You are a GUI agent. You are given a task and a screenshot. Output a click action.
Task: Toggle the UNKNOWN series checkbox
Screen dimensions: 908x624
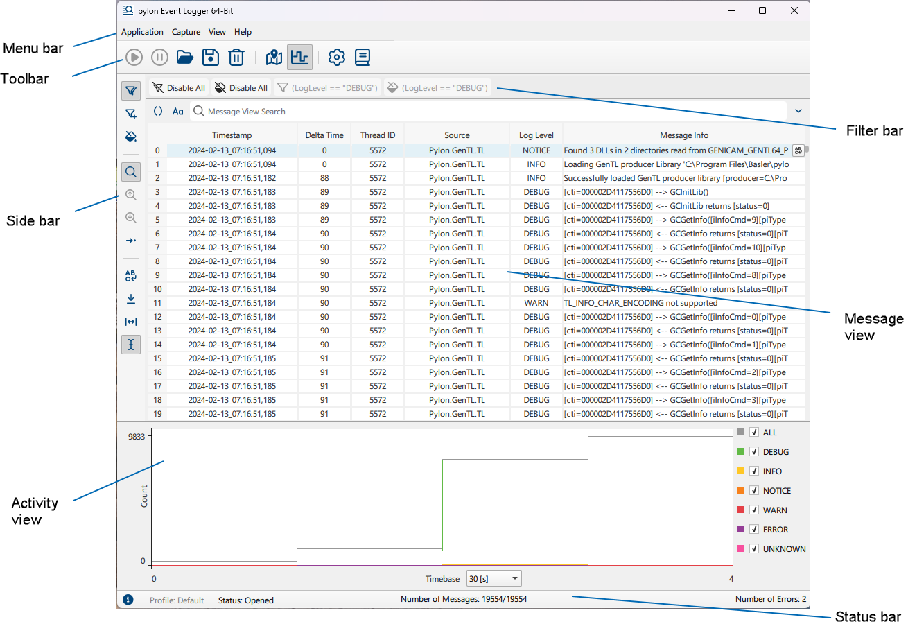pyautogui.click(x=754, y=549)
